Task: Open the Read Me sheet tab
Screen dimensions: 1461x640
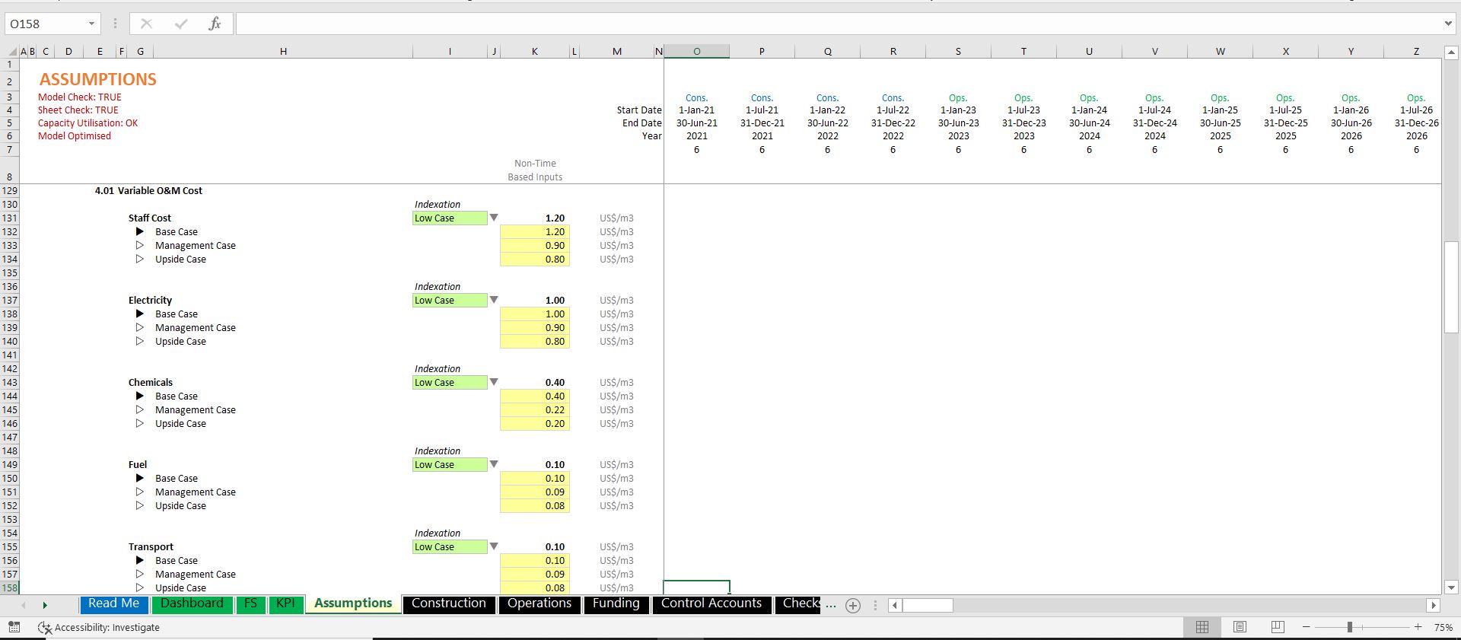Action: tap(114, 603)
